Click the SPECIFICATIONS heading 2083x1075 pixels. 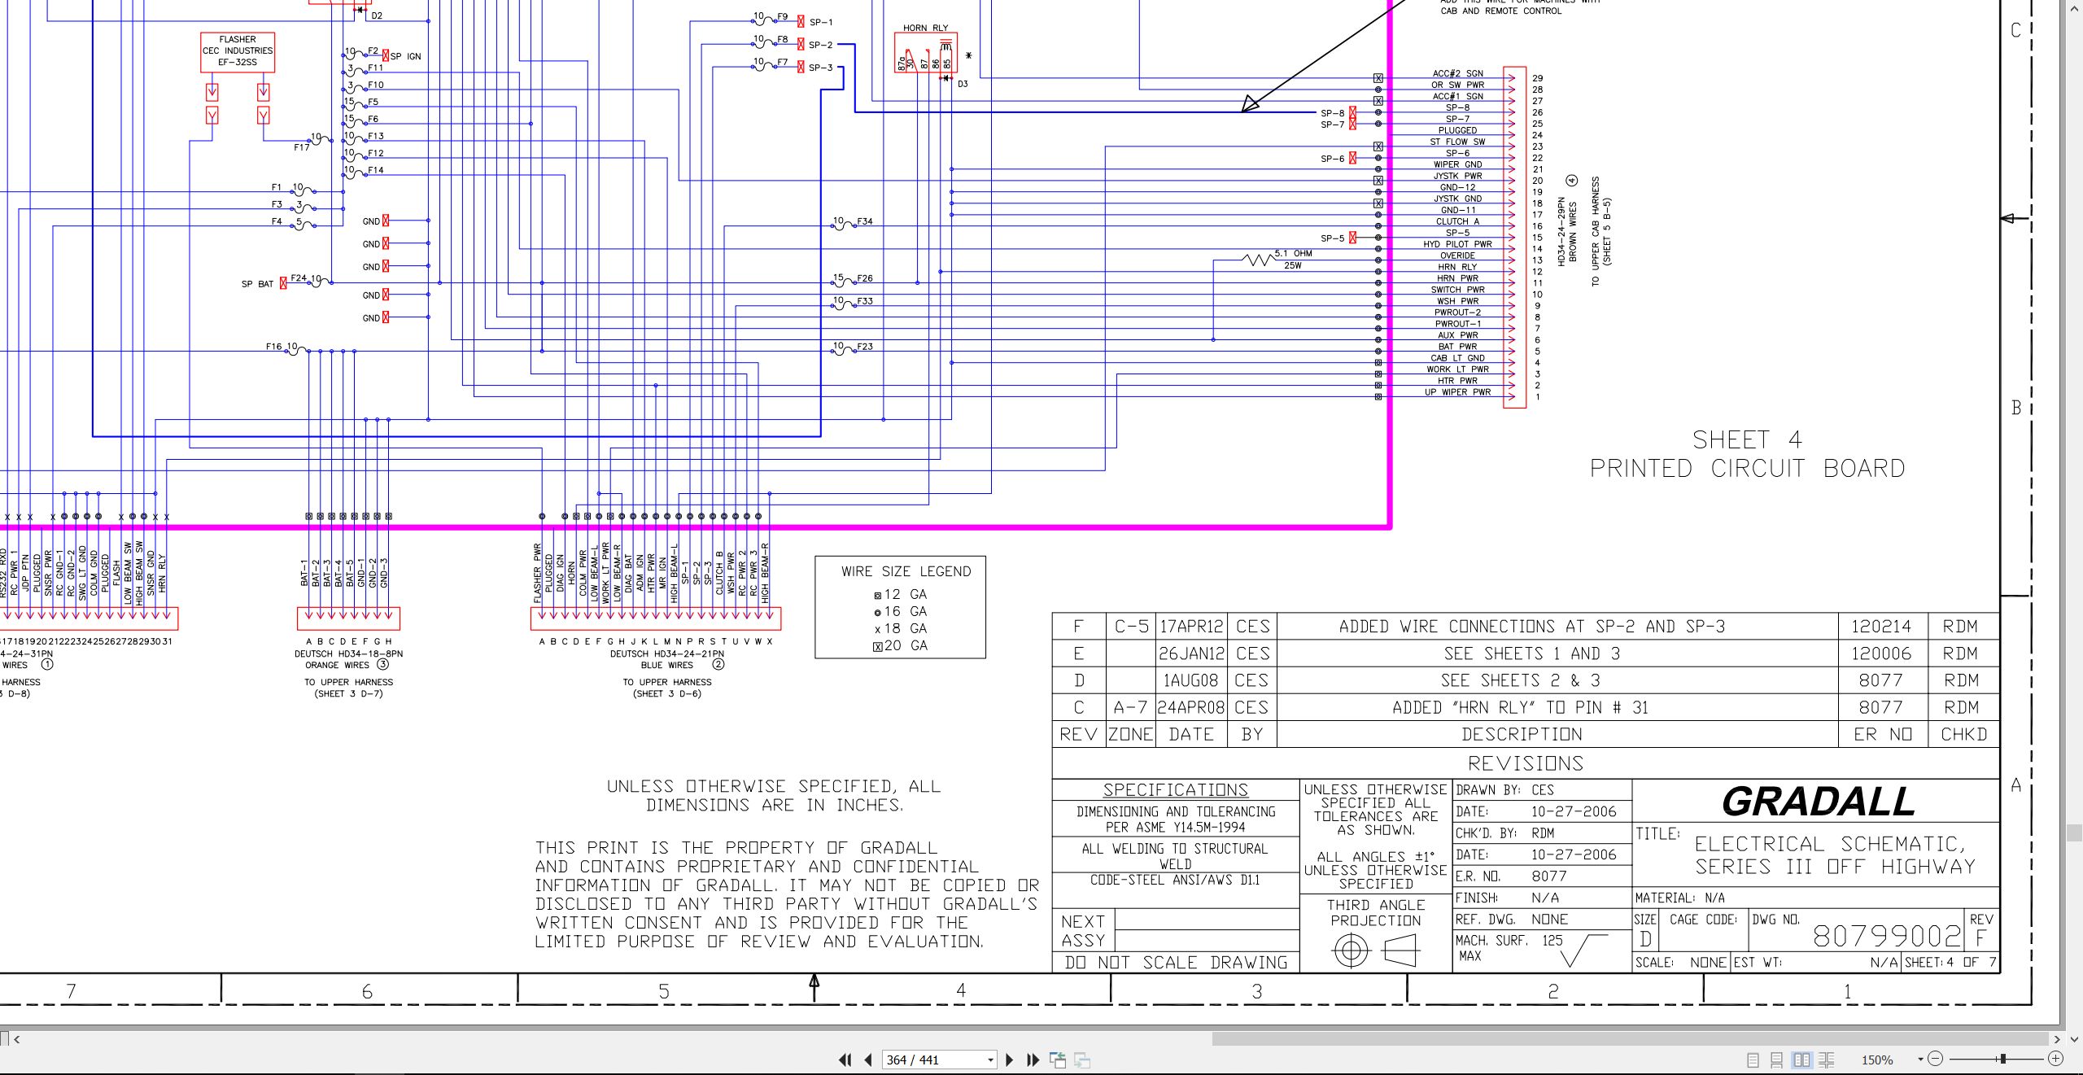click(1175, 790)
